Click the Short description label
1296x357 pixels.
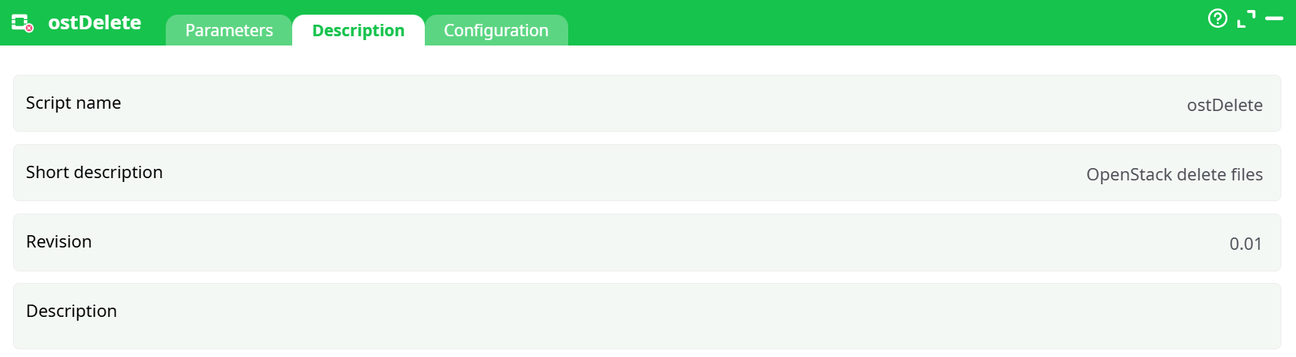[94, 173]
